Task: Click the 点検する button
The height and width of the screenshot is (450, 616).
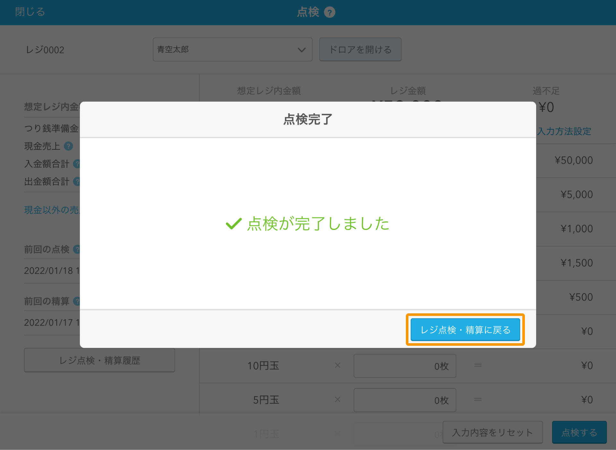Action: coord(579,432)
